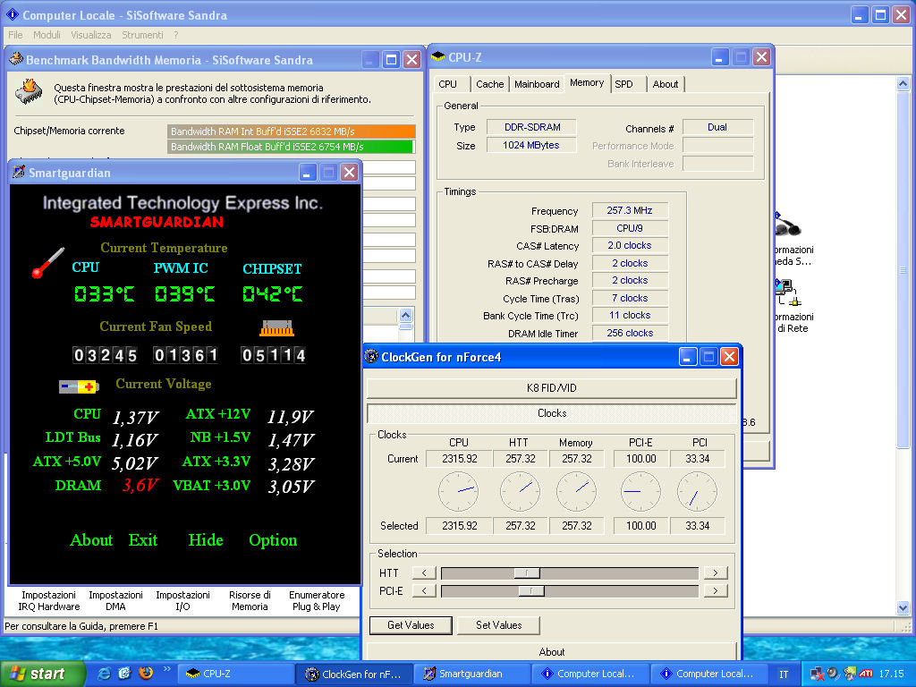Select the Memory tab in CPU-Z

point(587,83)
